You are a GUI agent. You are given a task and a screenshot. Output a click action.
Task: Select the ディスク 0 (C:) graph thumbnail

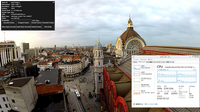pyautogui.click(x=137, y=80)
